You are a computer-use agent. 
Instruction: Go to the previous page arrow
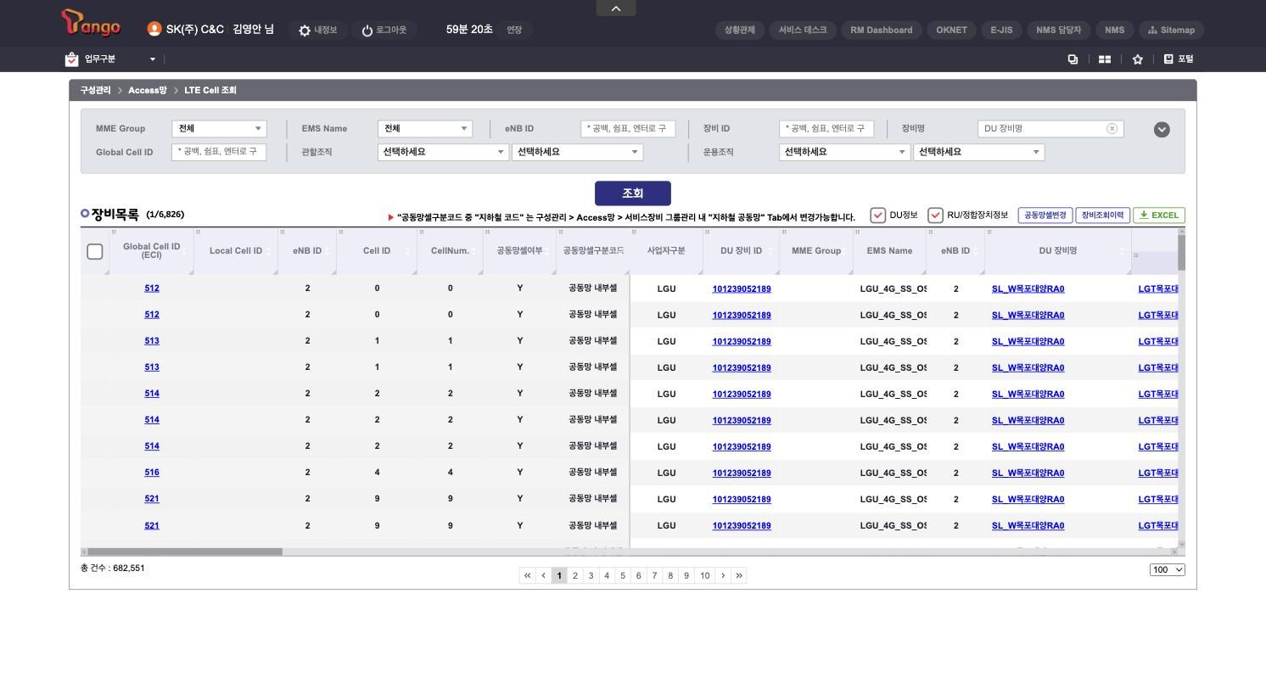[x=544, y=575]
